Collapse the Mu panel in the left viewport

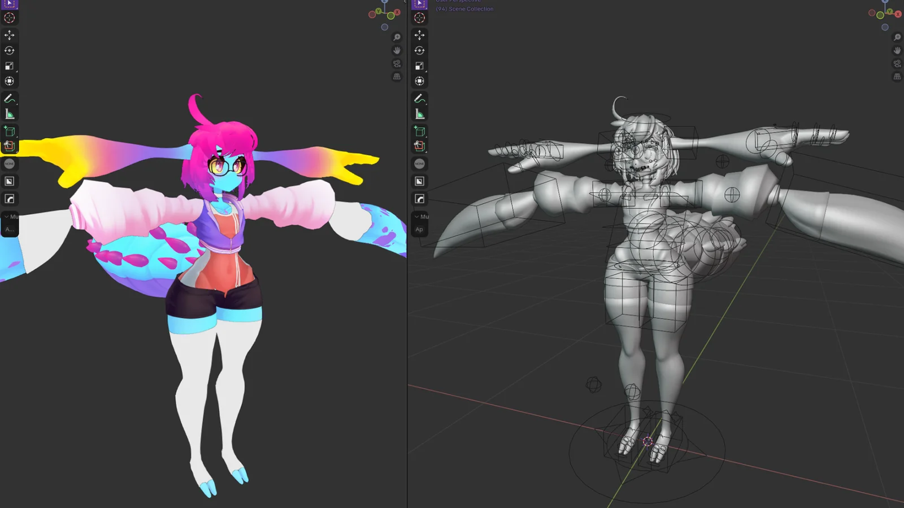[x=7, y=217]
